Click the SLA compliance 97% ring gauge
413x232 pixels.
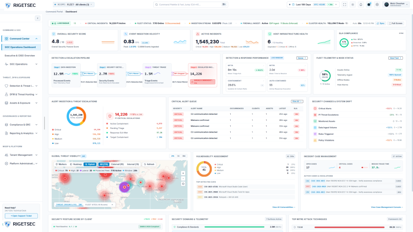coord(344,42)
